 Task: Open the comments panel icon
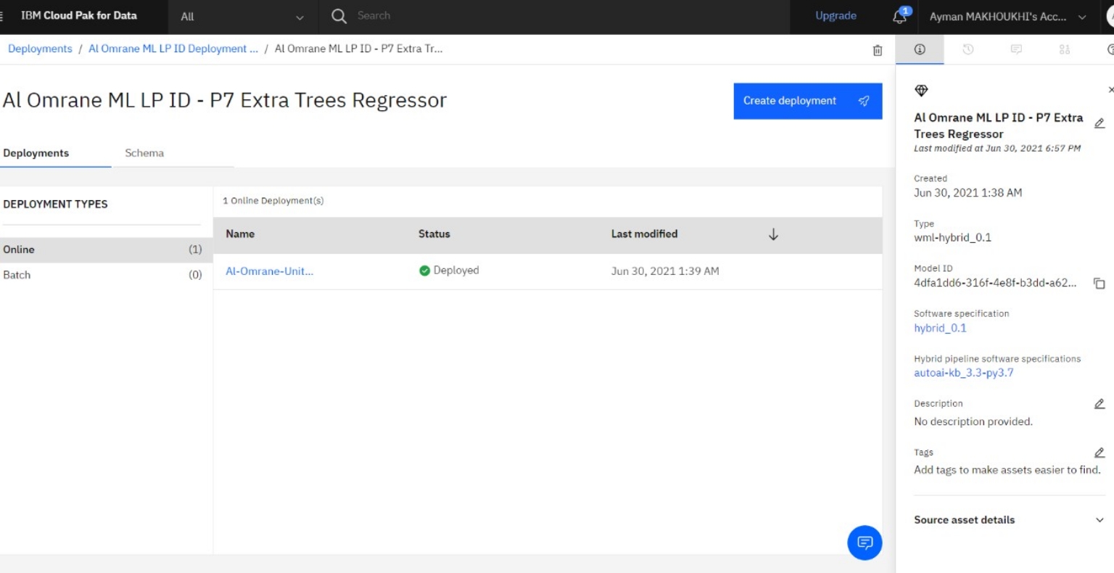[1016, 49]
